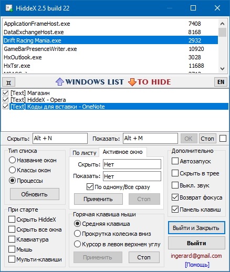This screenshot has width=230, height=272.
Task: Switch language with the EN button
Action: 221,82
